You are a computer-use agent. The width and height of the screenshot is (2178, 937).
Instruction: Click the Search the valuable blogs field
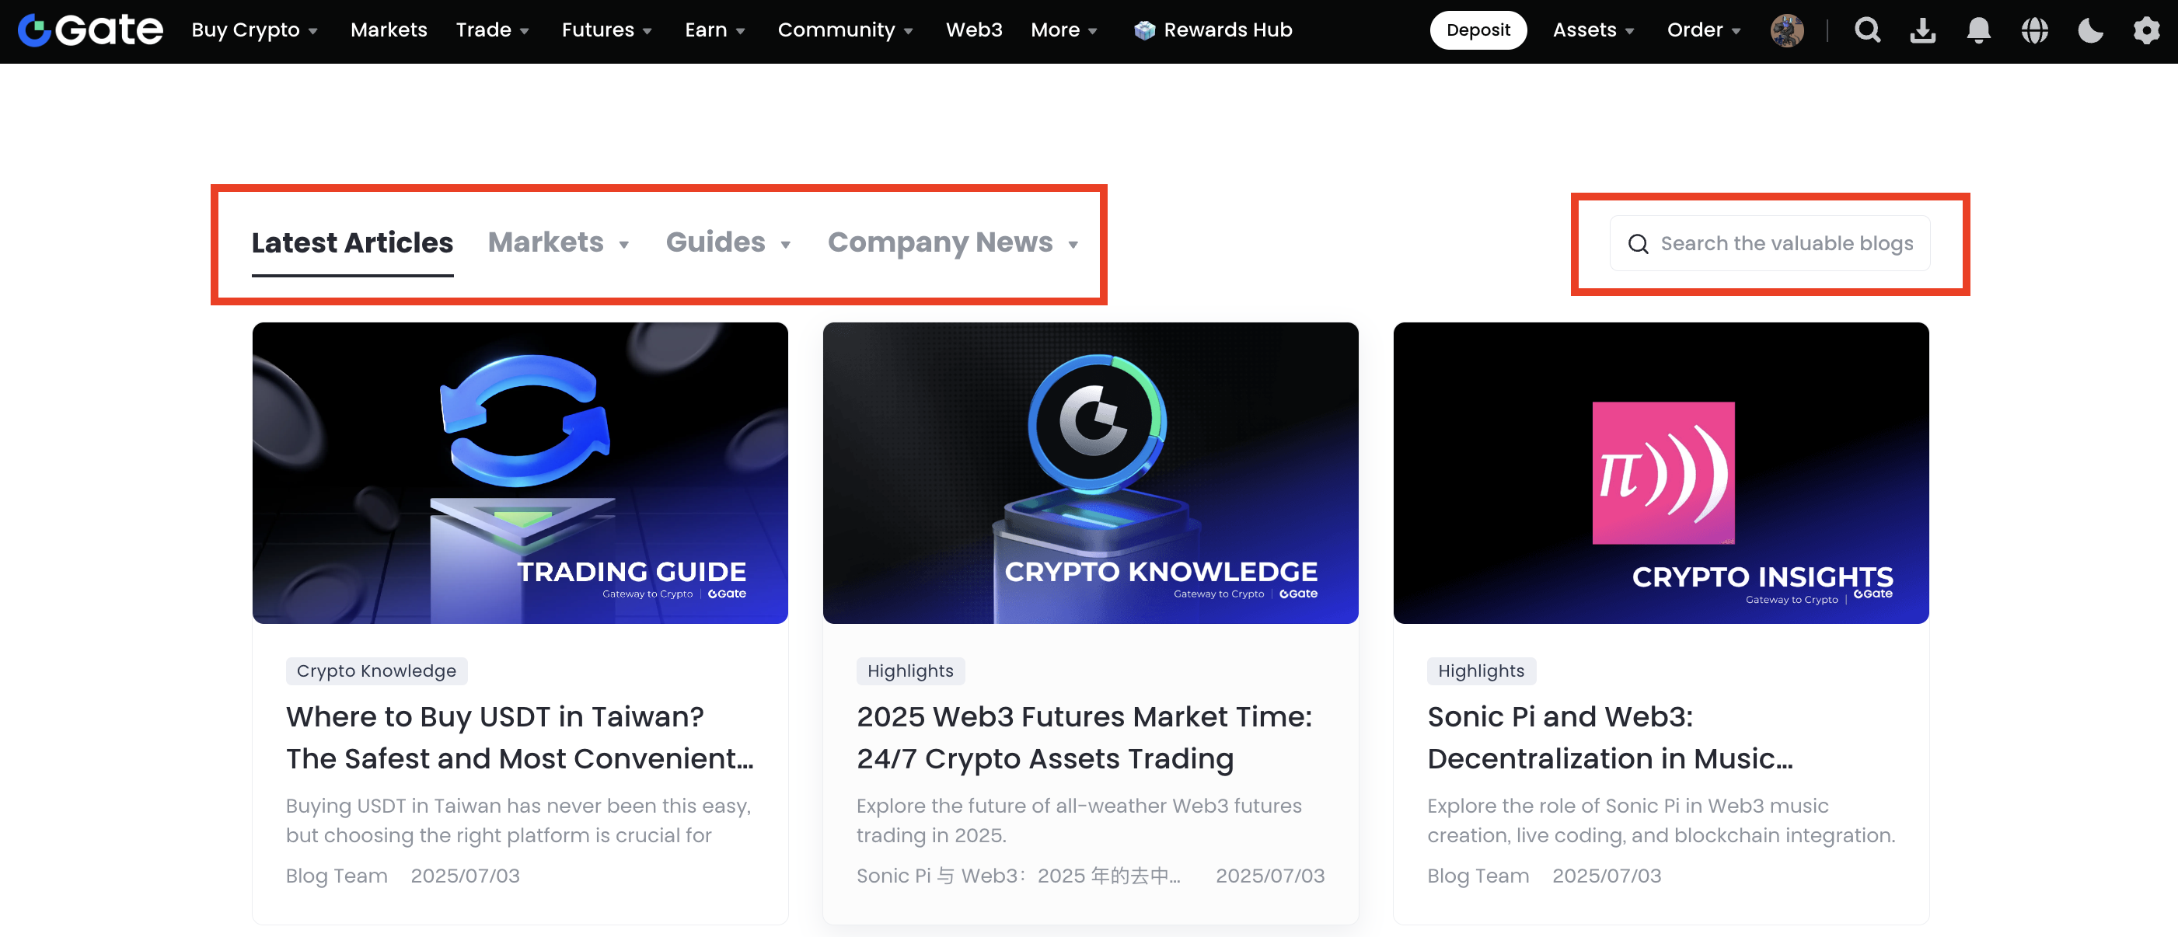point(1785,243)
